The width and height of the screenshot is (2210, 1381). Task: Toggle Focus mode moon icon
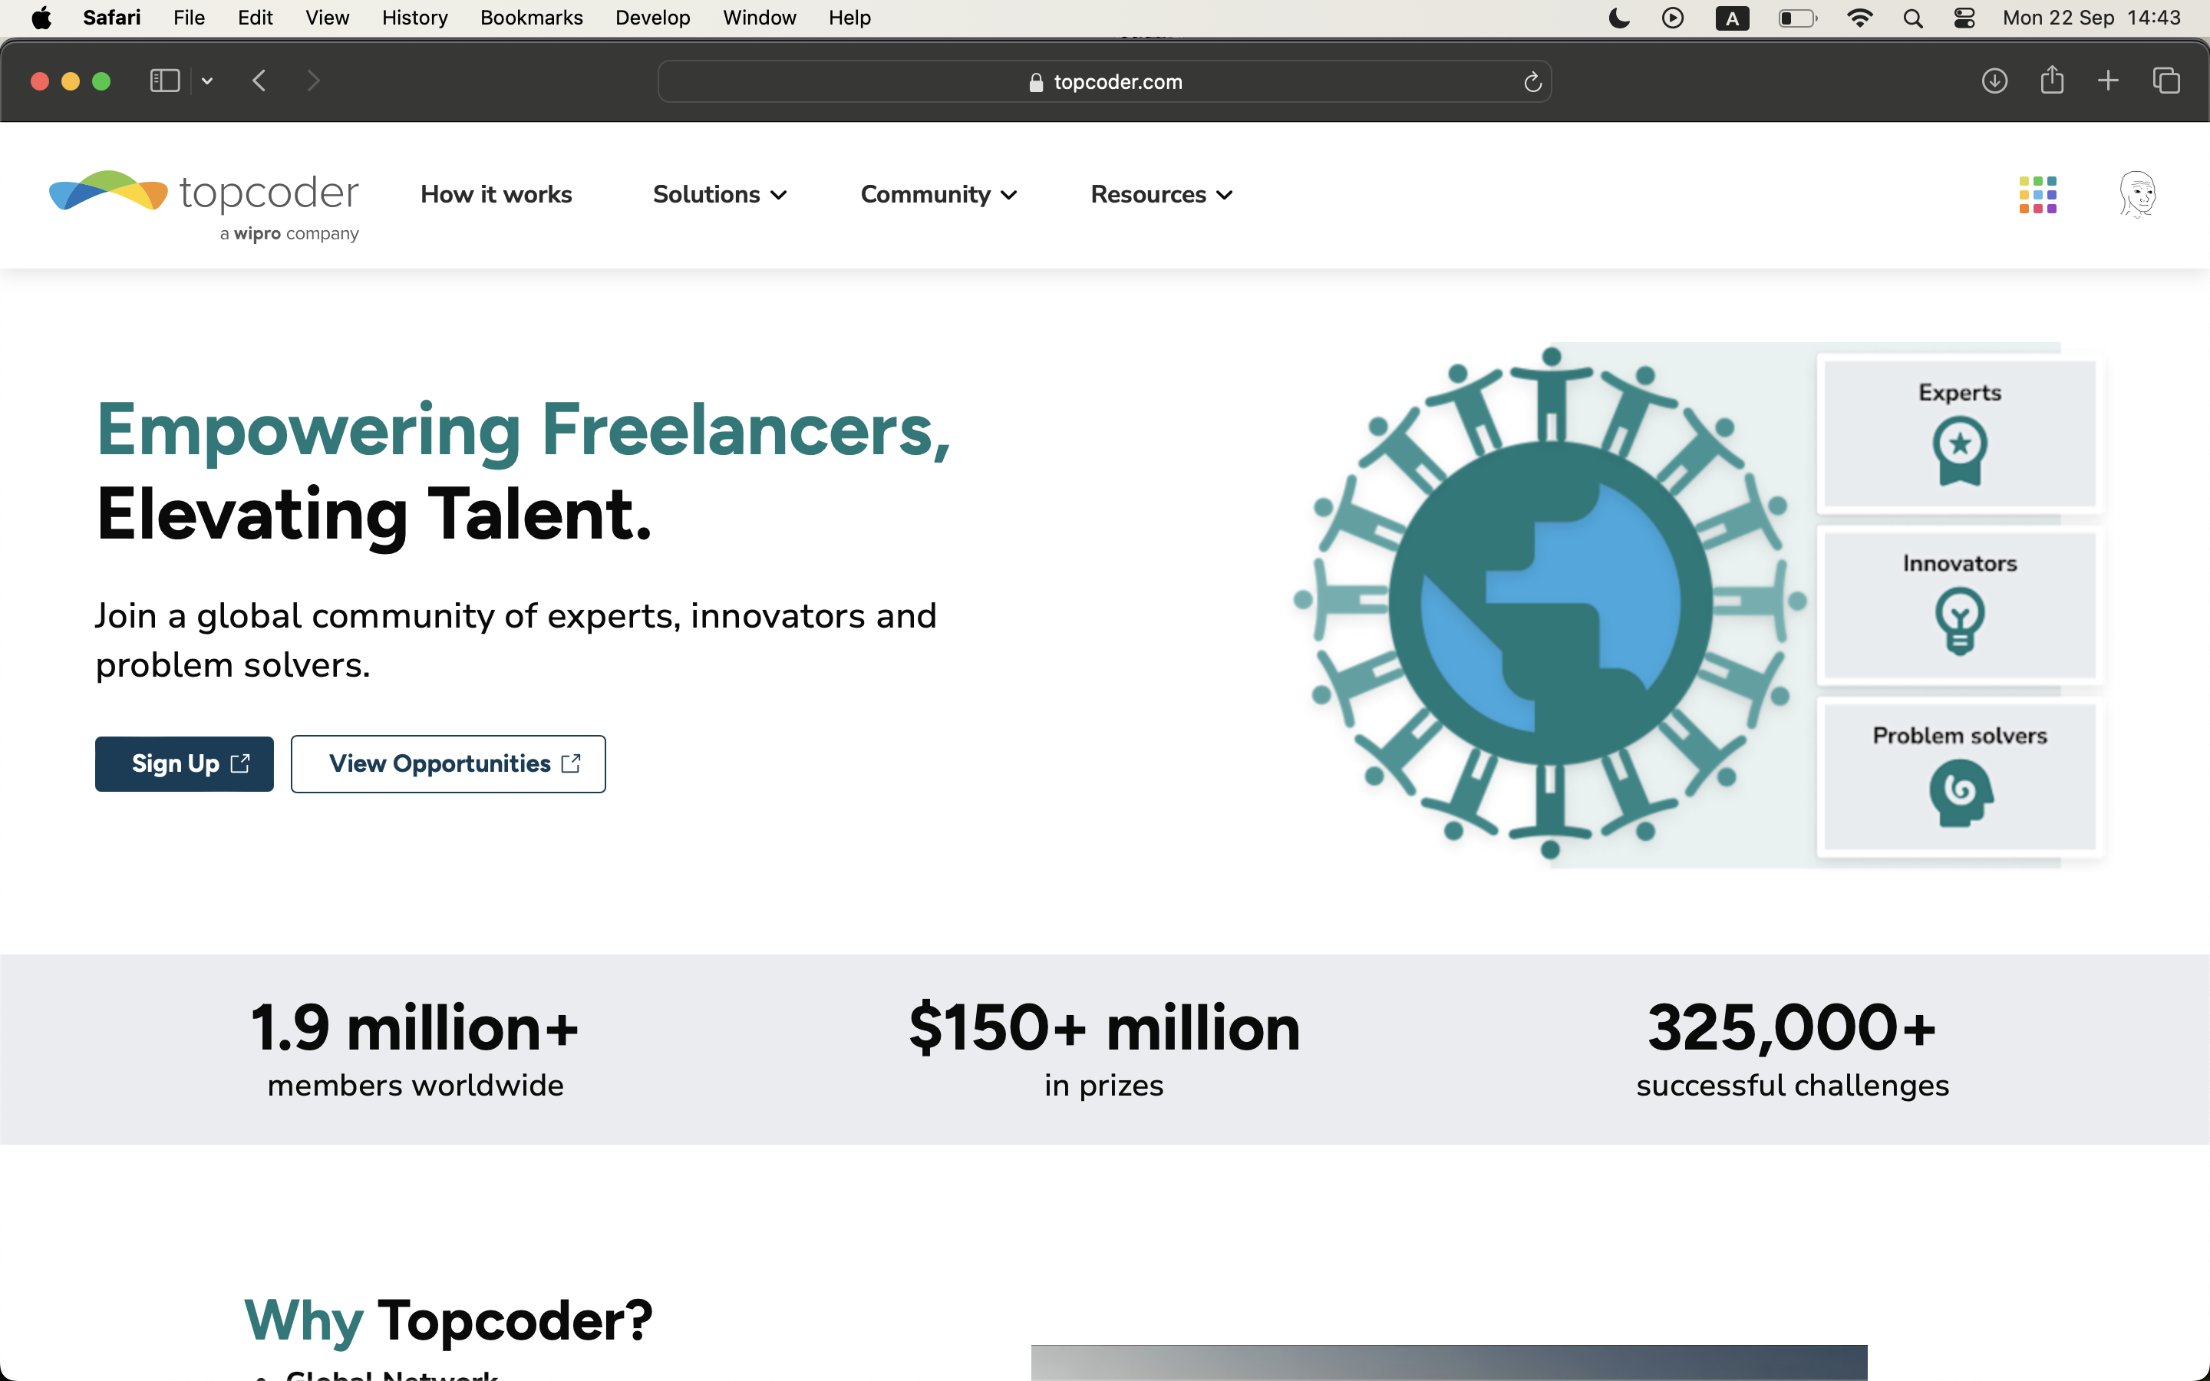(1618, 18)
